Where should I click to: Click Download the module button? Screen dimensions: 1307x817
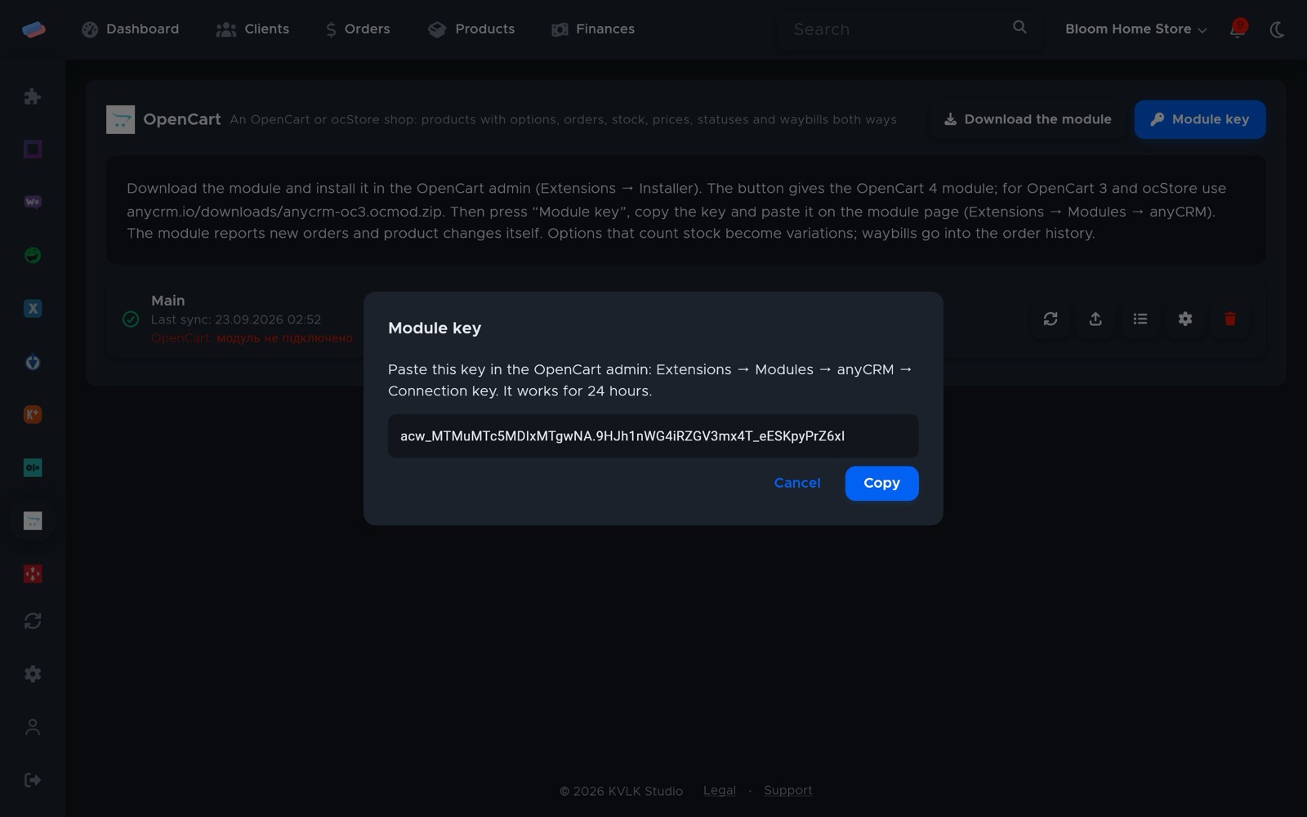1028,119
